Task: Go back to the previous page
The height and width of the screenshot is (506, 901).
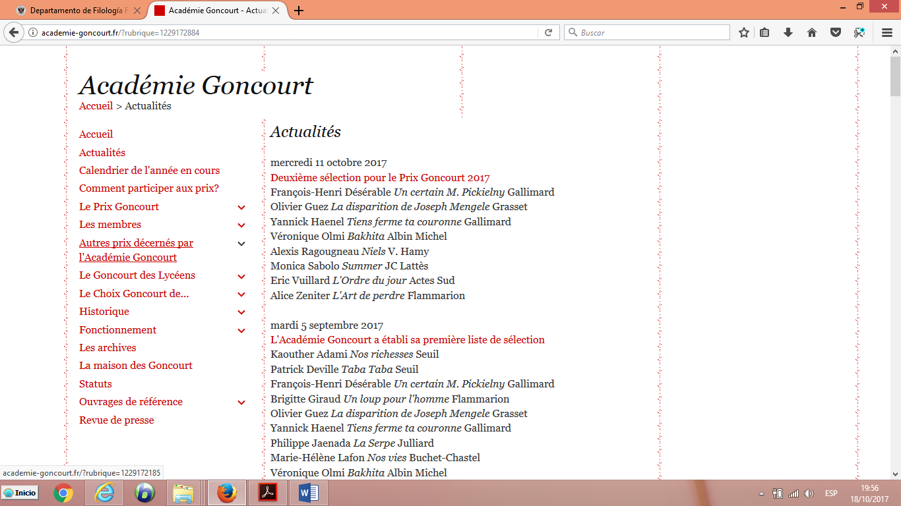Action: pyautogui.click(x=14, y=32)
